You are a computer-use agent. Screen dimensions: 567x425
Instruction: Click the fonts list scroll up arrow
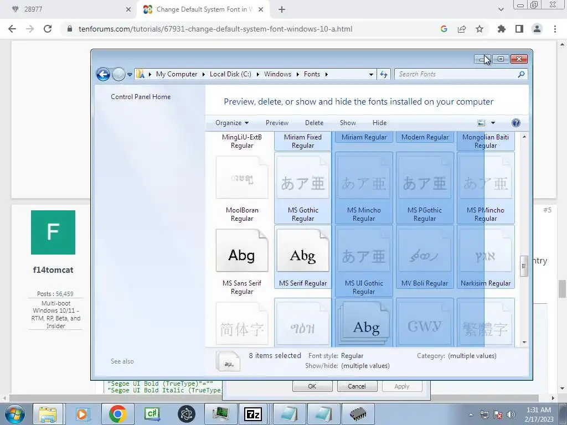pyautogui.click(x=524, y=137)
